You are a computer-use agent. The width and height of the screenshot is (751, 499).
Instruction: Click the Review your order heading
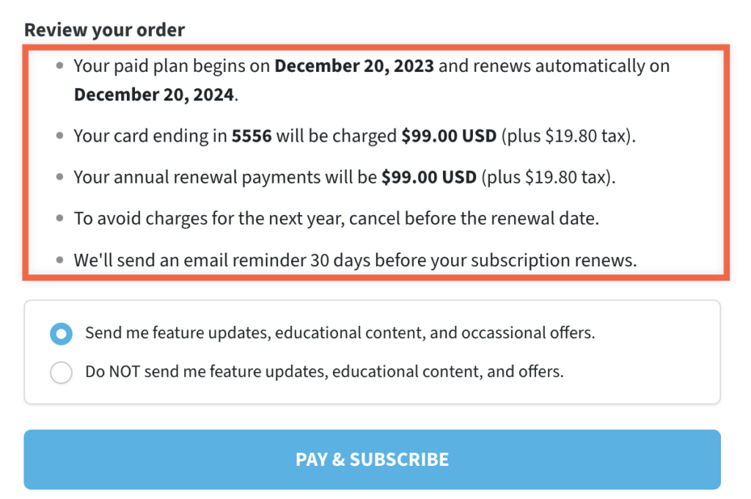point(104,30)
